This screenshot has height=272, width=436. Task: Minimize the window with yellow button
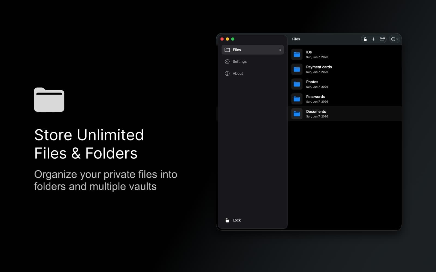pyautogui.click(x=228, y=39)
